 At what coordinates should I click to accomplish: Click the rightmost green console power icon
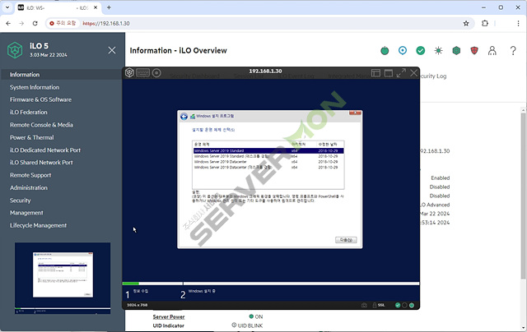(412, 305)
